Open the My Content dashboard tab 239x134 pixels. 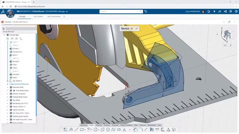[38, 16]
